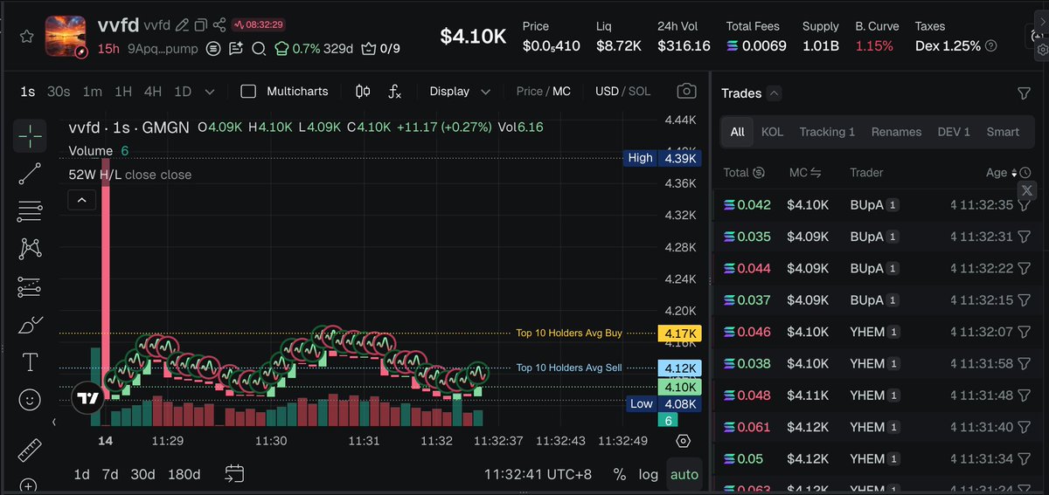Screen dimensions: 1049x495
Task: Click the X icon below the Age column
Action: click(x=1027, y=190)
